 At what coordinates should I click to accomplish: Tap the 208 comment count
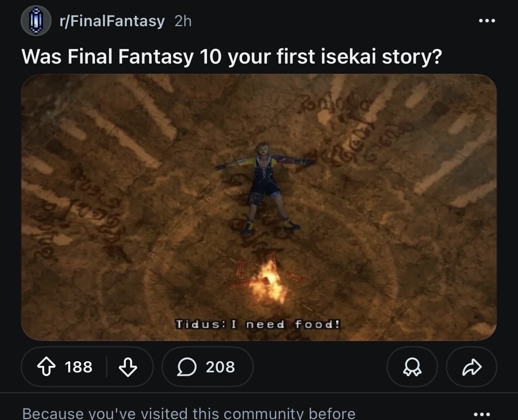220,367
